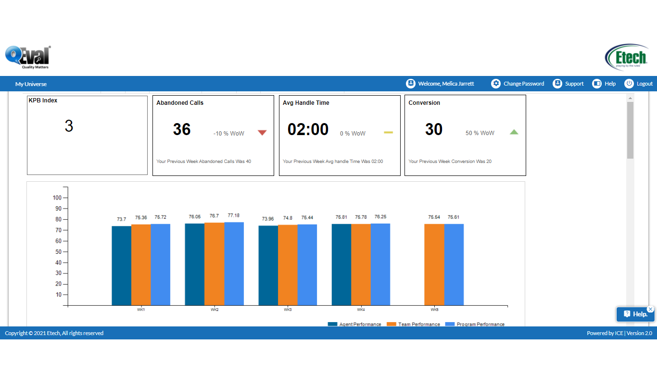
Task: Click the vertical scrollbar thumb
Action: pos(630,130)
